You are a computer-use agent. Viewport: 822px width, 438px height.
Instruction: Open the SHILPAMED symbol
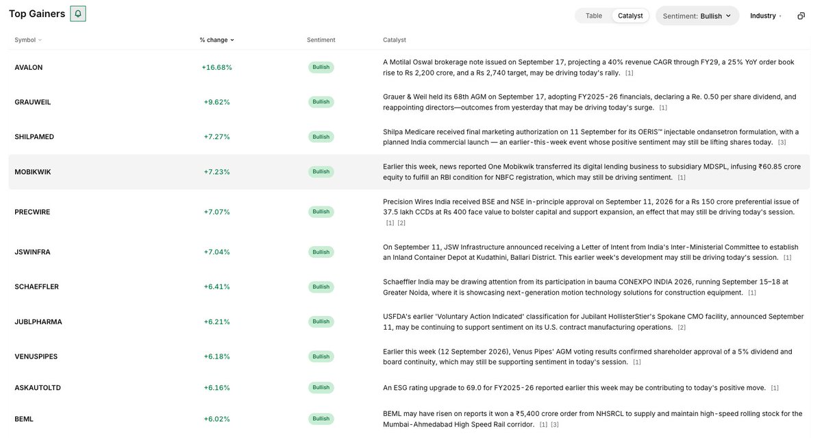point(34,137)
